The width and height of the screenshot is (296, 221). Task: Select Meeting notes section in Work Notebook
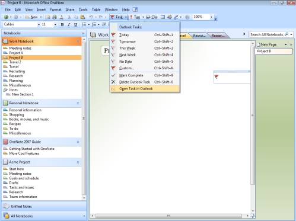20,48
